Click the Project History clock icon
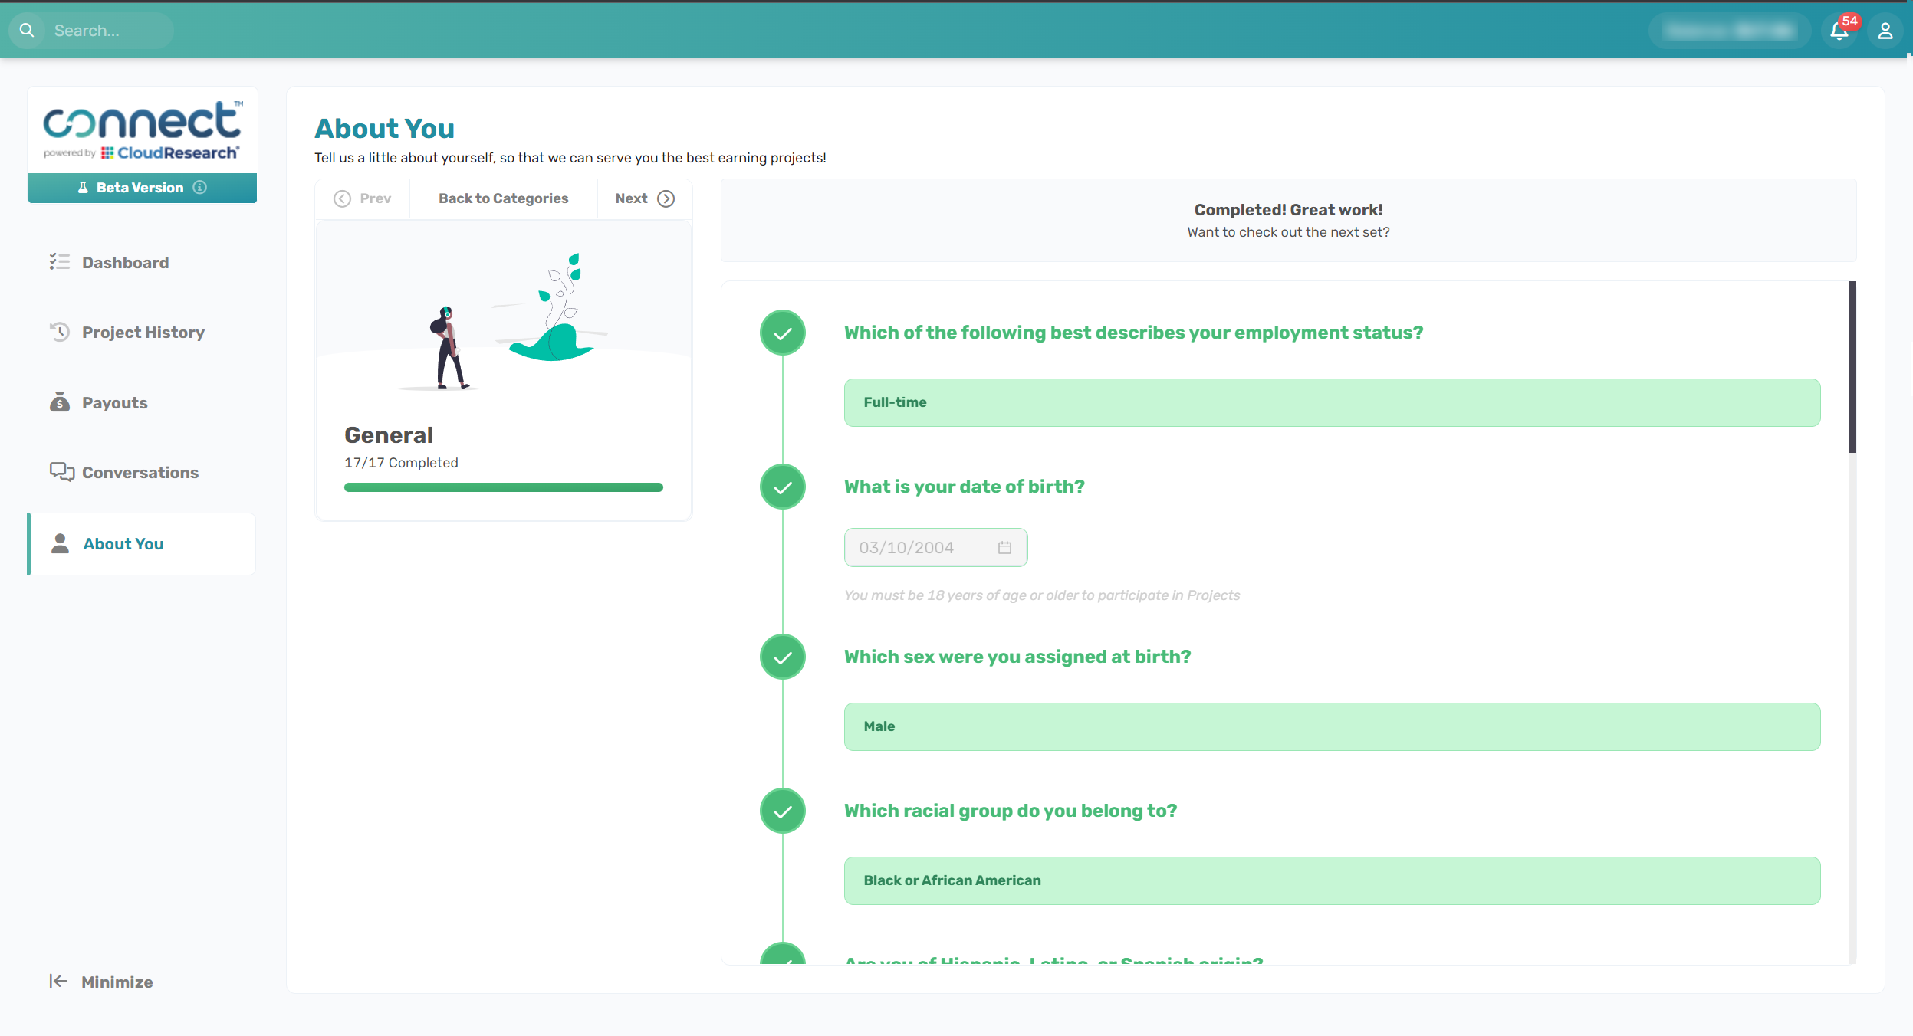The width and height of the screenshot is (1913, 1036). (x=60, y=332)
